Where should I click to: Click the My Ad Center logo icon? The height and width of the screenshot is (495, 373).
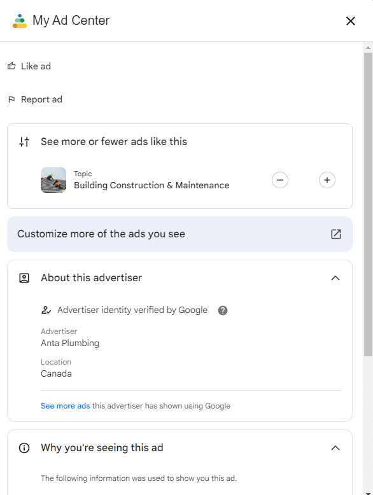pyautogui.click(x=20, y=21)
